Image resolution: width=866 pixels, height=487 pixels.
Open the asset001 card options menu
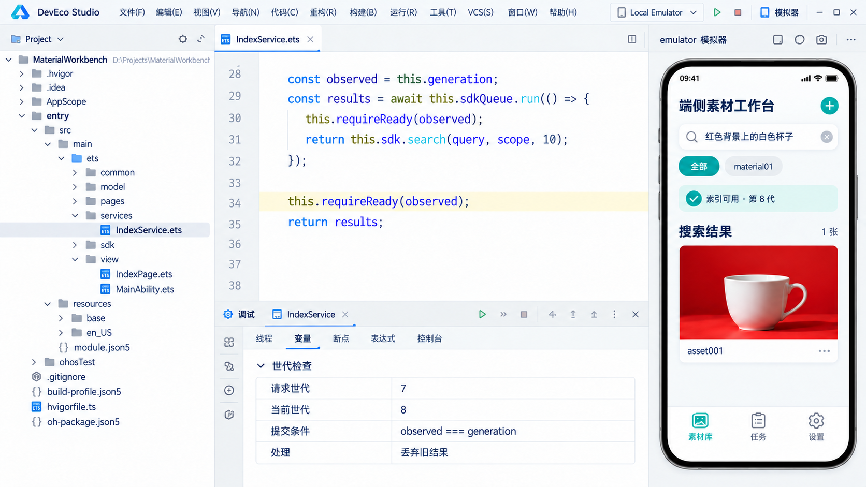coord(824,351)
